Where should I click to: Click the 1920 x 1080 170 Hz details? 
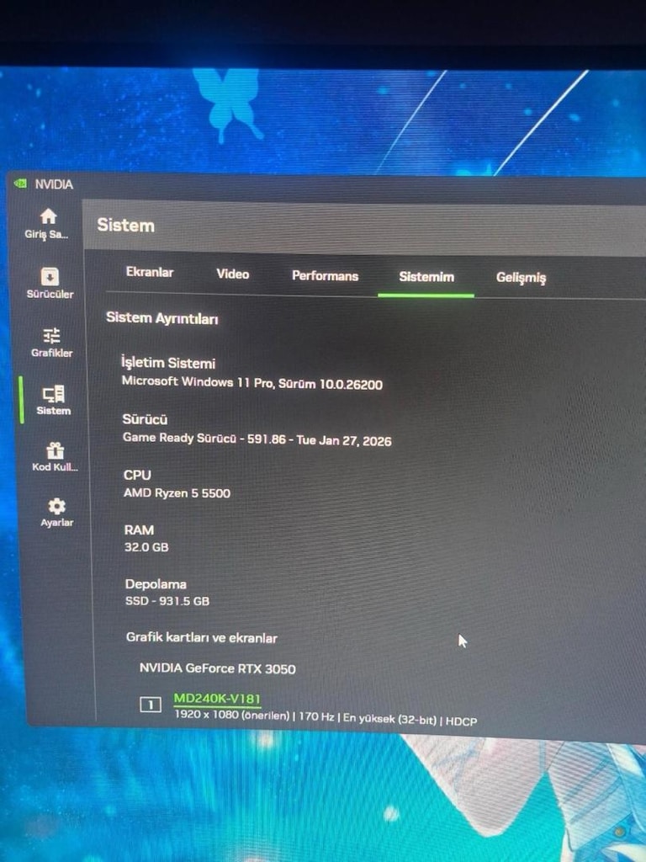[x=326, y=717]
